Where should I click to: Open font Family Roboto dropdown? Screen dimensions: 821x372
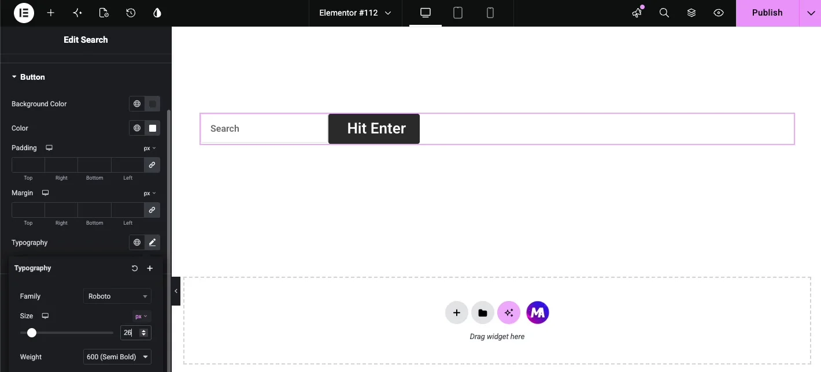click(117, 296)
